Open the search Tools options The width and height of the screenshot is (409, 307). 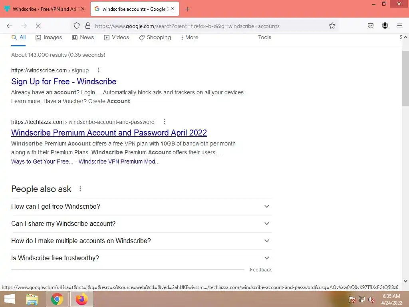click(x=264, y=37)
